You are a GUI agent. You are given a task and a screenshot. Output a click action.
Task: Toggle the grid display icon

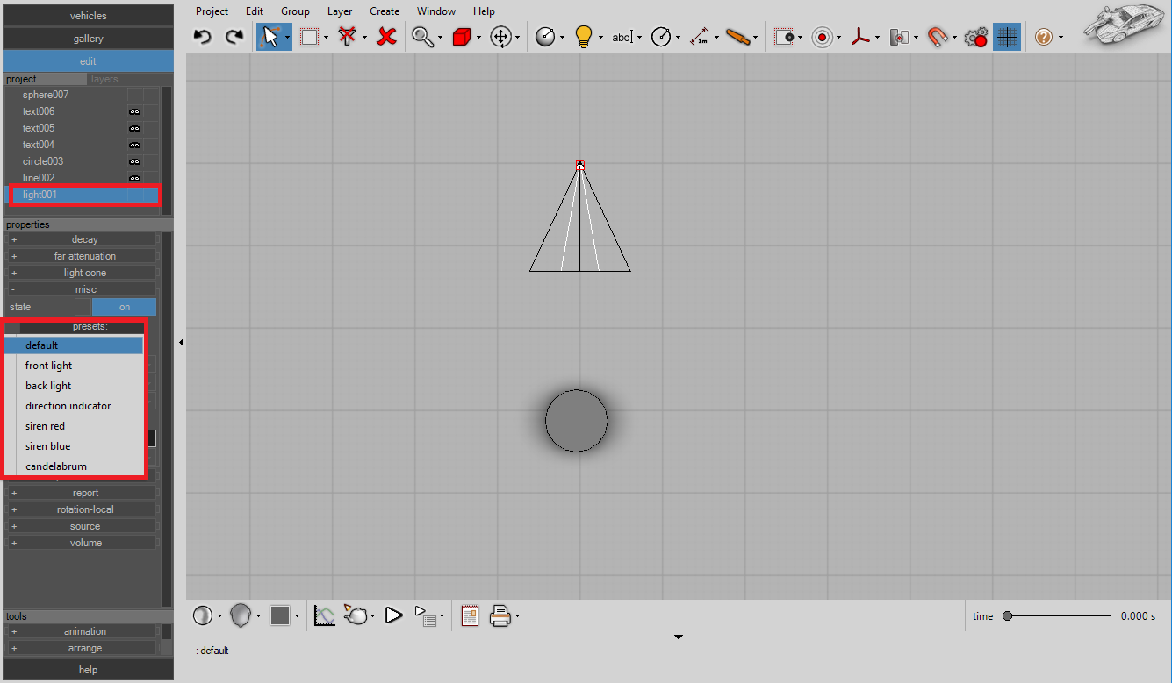pos(1007,37)
